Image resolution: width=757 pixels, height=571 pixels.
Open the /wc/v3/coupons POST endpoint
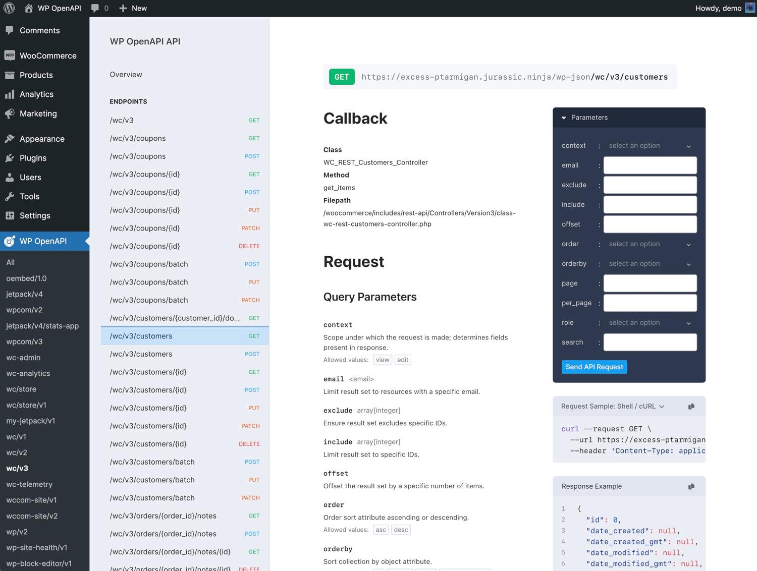tap(185, 156)
